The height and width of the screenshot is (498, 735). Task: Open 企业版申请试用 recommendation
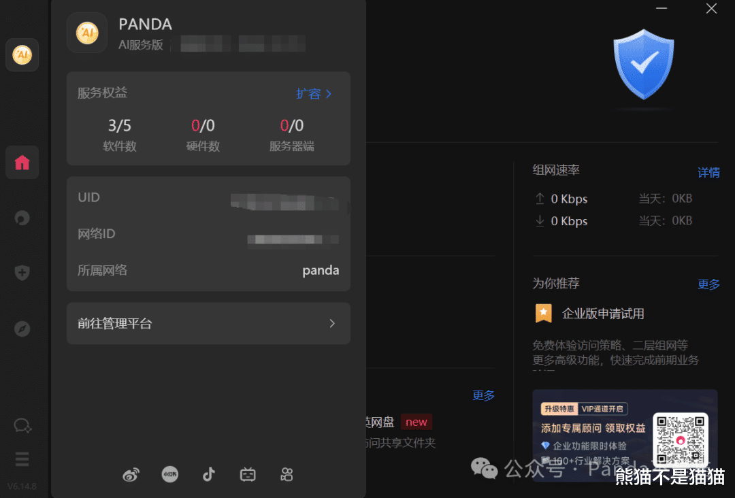click(x=603, y=314)
